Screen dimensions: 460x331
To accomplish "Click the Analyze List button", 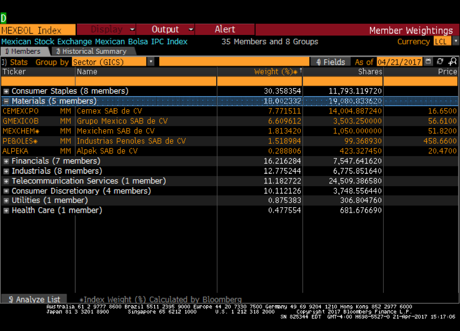I will tap(34, 299).
